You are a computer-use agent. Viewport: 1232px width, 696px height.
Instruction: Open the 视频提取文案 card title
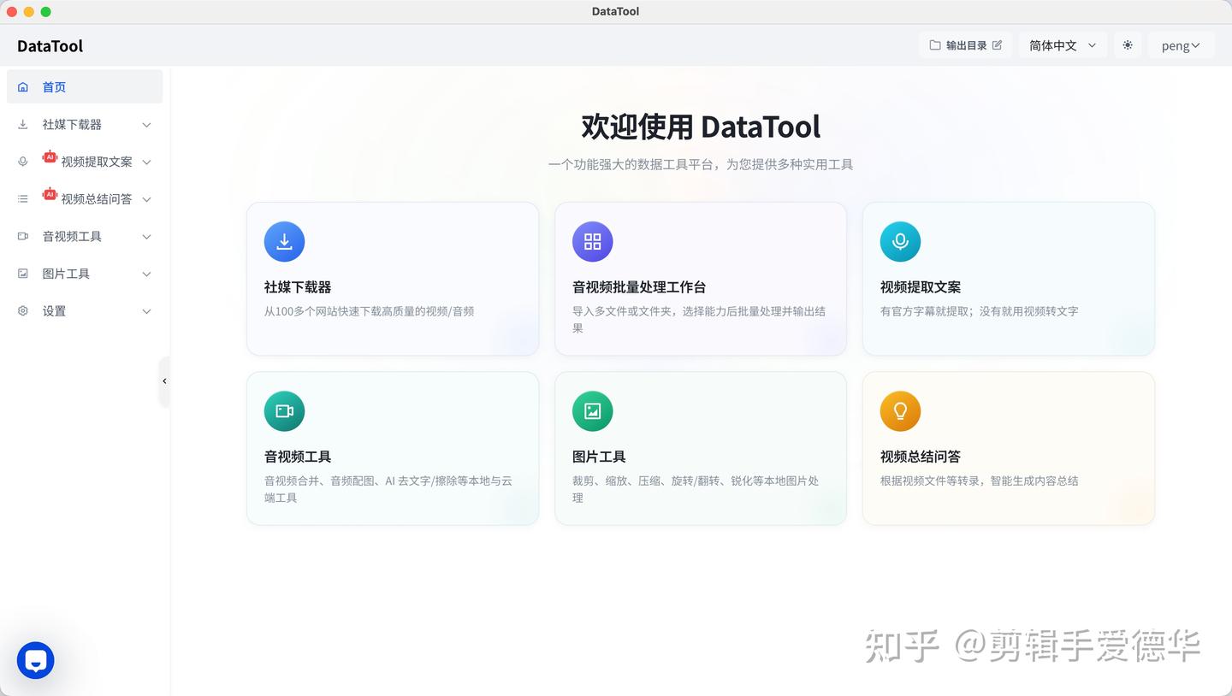[921, 287]
